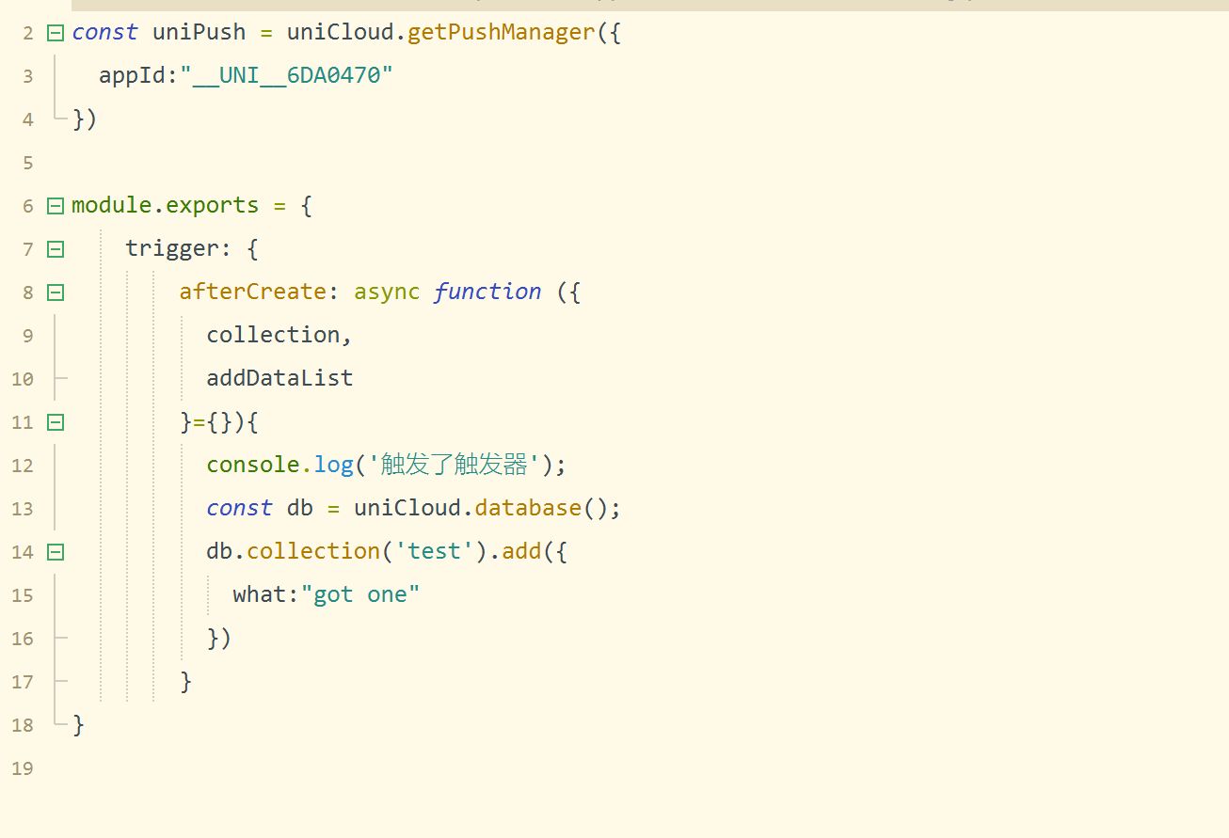Click the getPushManager method name

click(501, 33)
